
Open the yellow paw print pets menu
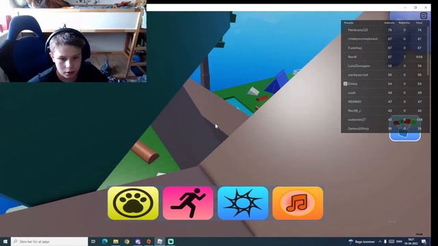point(133,204)
